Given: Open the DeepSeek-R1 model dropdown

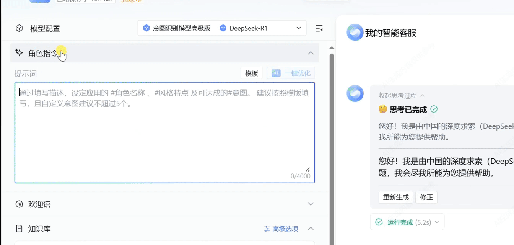Looking at the screenshot, I should click(298, 28).
